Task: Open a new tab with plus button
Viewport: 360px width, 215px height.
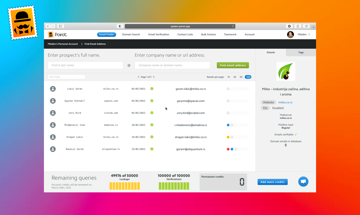Action: (314, 27)
